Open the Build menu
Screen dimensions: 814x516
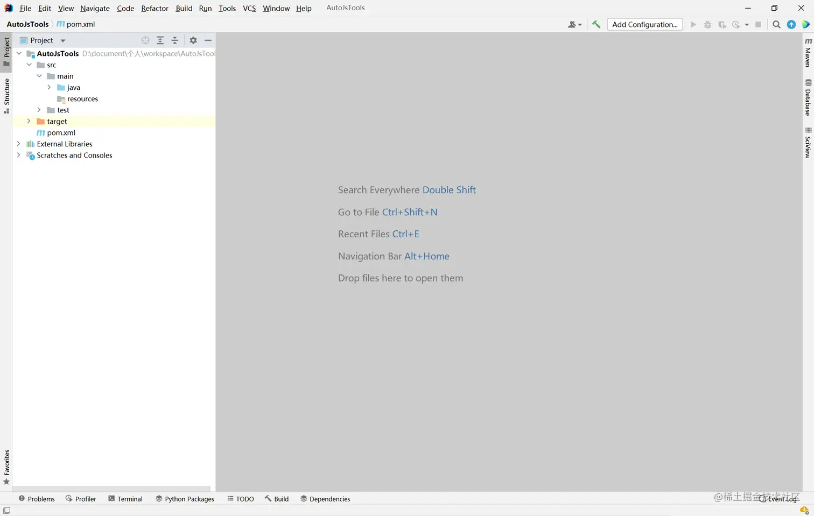[x=184, y=8]
